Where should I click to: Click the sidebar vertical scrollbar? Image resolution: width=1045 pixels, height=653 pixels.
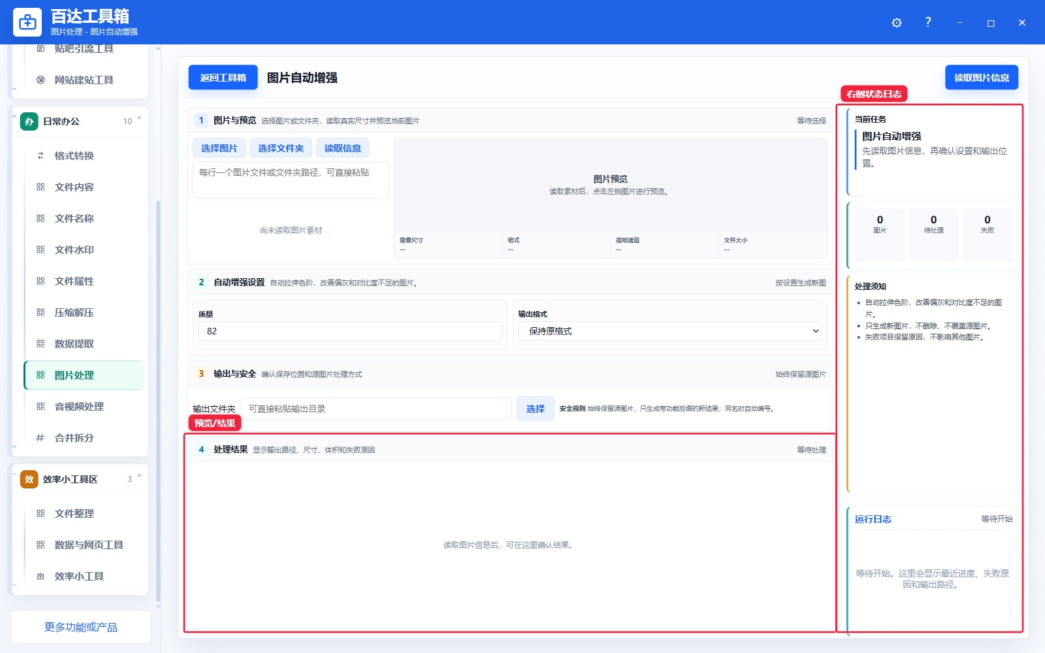(158, 401)
